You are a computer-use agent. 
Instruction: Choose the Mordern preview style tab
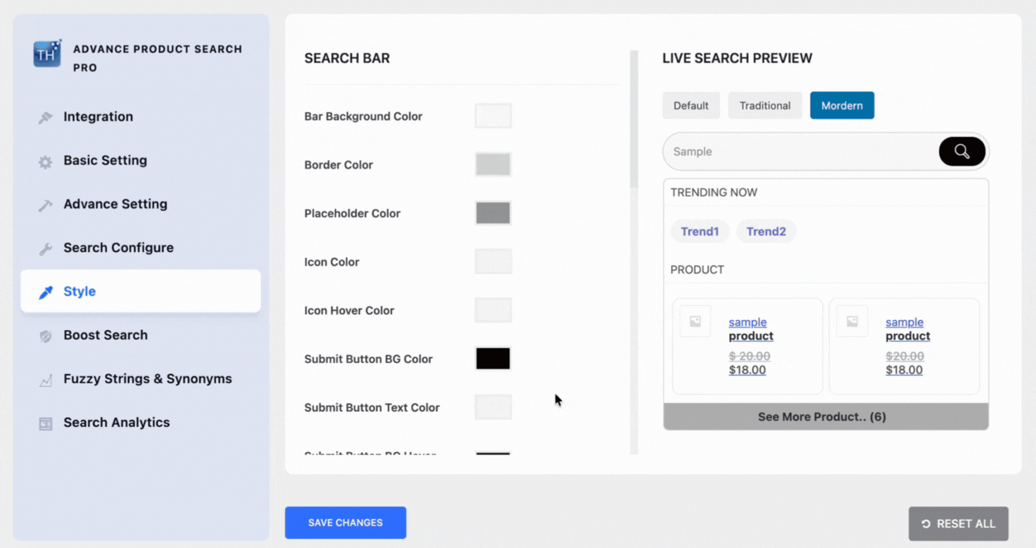coord(842,106)
